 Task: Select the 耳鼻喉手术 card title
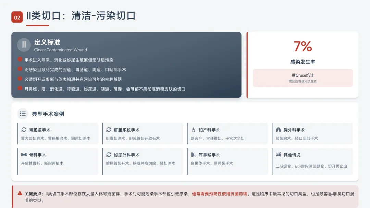tap(209, 155)
